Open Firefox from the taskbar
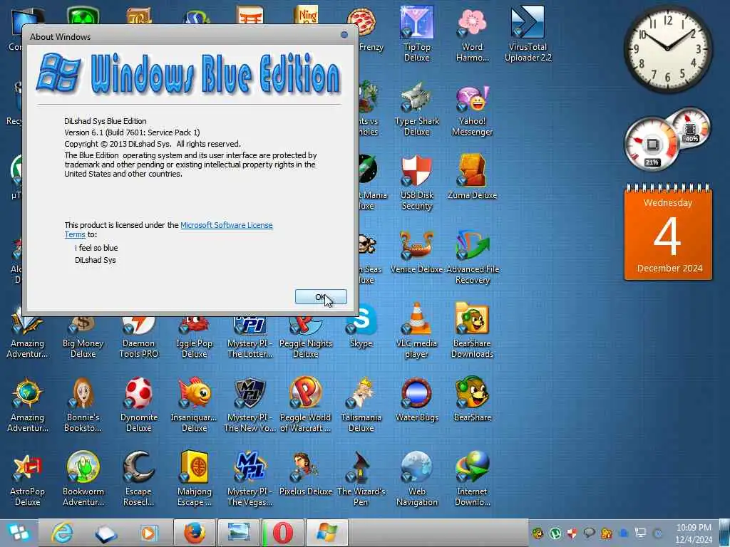This screenshot has height=547, width=730. click(195, 533)
